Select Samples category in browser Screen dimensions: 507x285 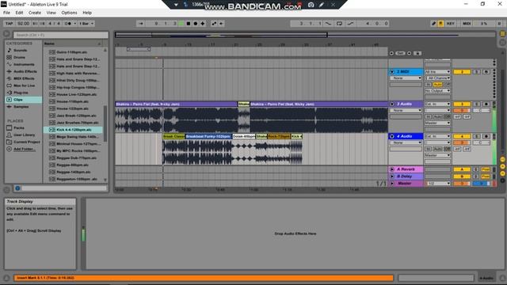tap(21, 107)
